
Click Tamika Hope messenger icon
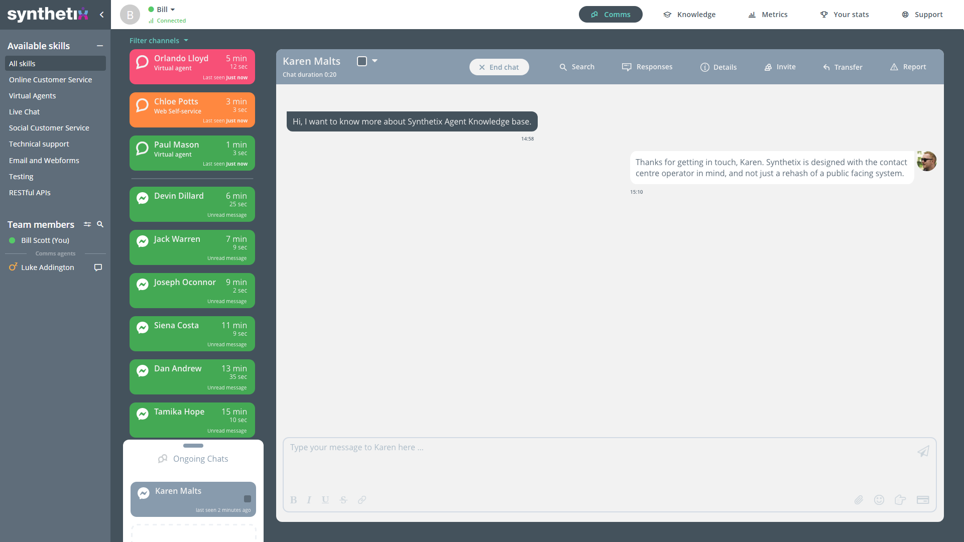[x=143, y=414]
